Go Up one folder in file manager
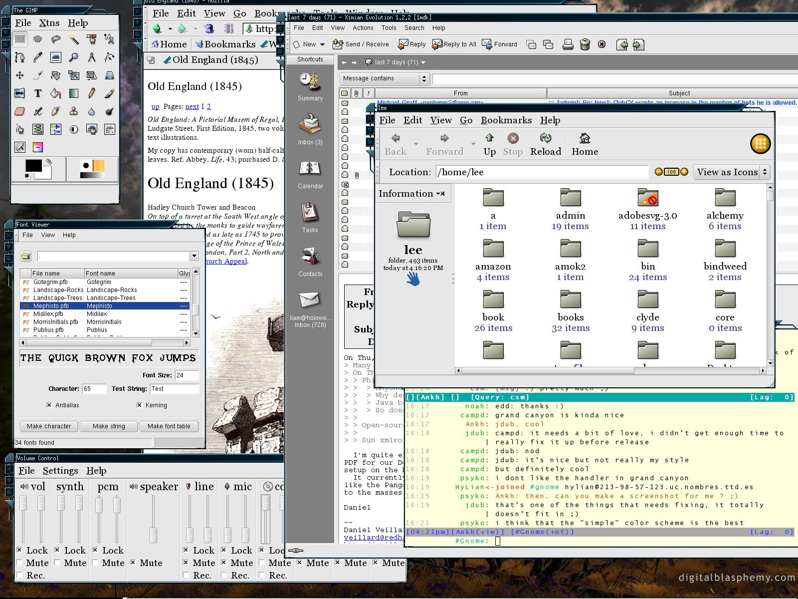 (490, 144)
